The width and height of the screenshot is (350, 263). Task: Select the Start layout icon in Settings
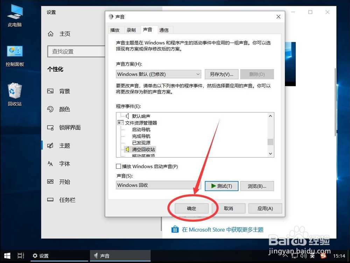click(50, 182)
